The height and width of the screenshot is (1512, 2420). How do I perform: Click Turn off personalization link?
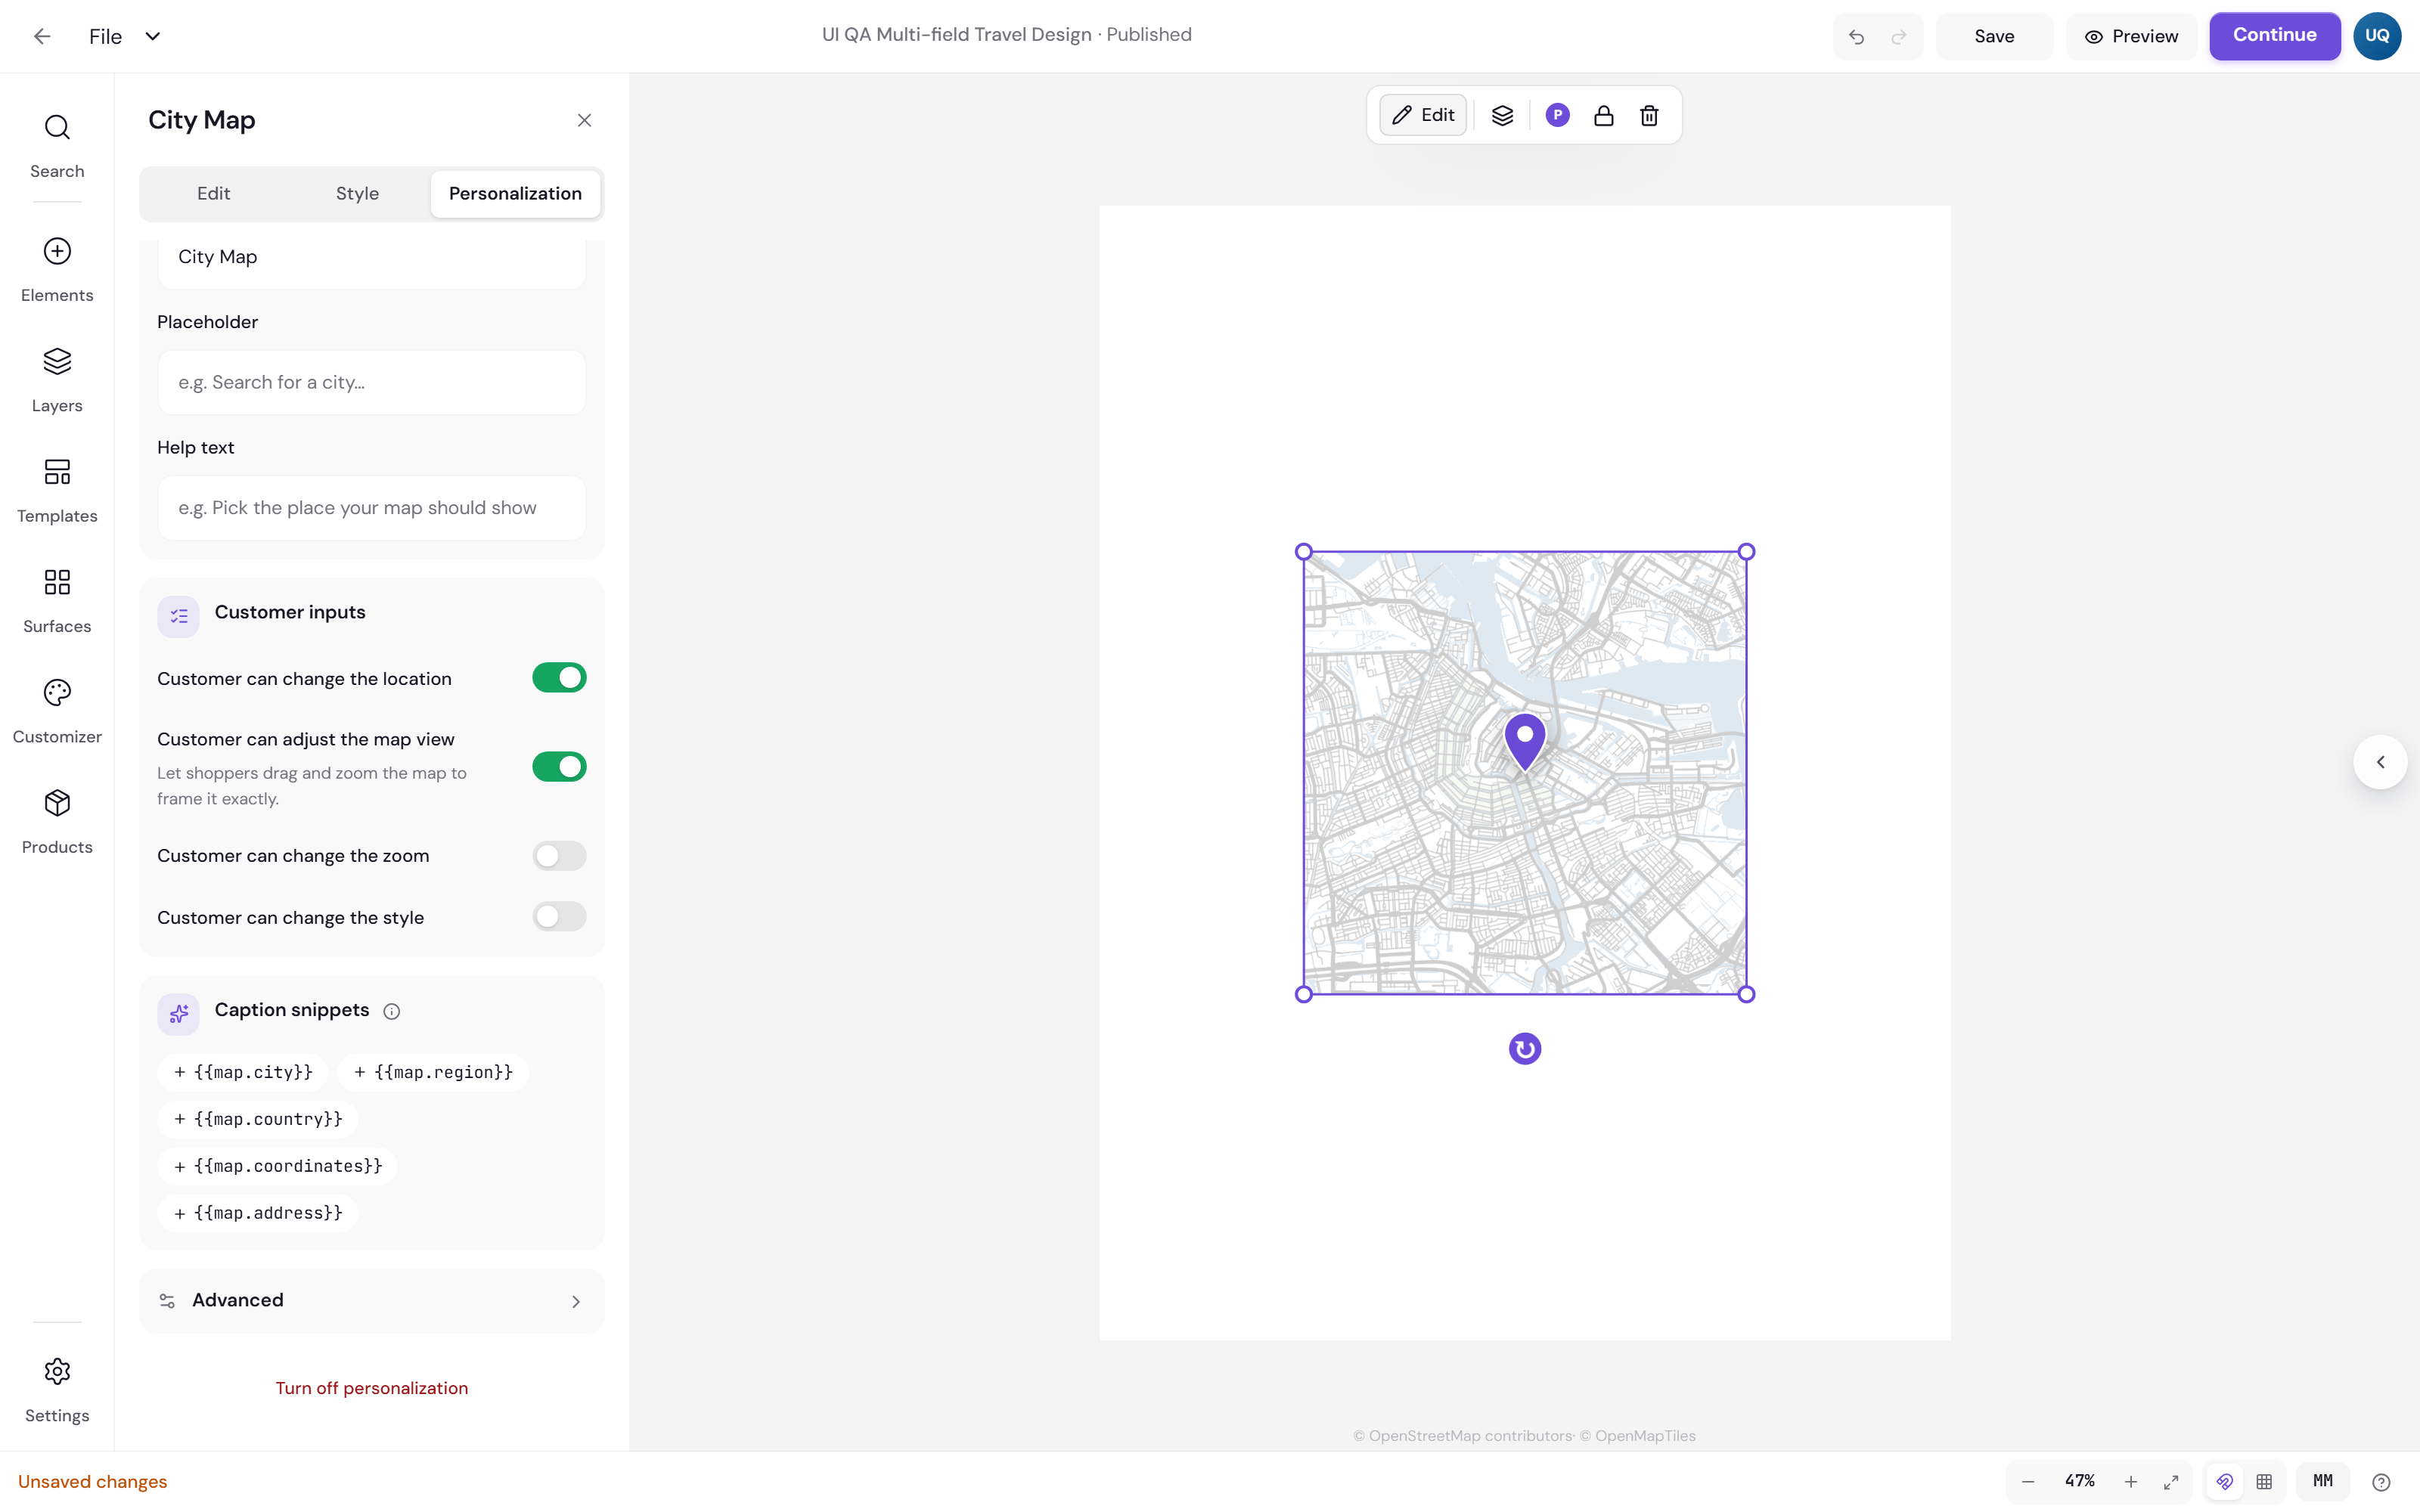coord(372,1388)
